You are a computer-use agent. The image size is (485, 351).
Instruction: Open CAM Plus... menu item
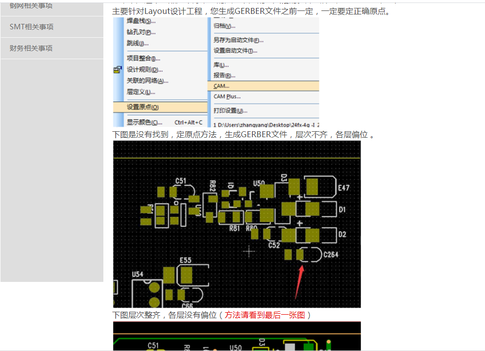(x=227, y=96)
